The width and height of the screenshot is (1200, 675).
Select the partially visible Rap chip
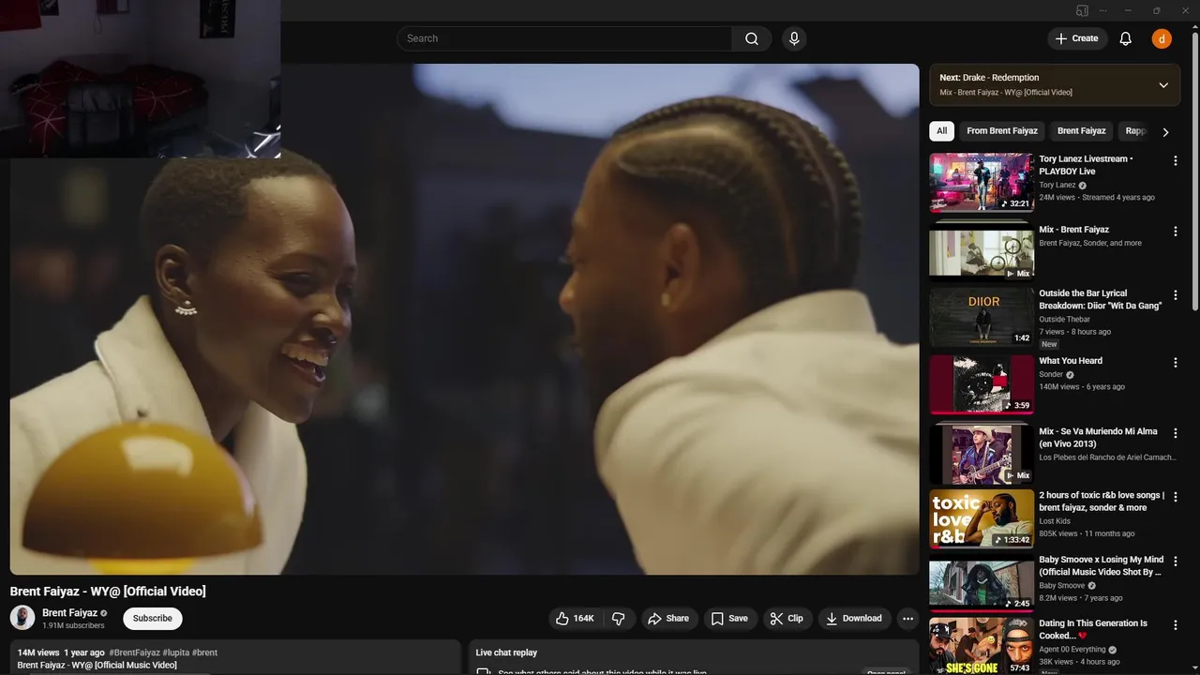(1135, 130)
